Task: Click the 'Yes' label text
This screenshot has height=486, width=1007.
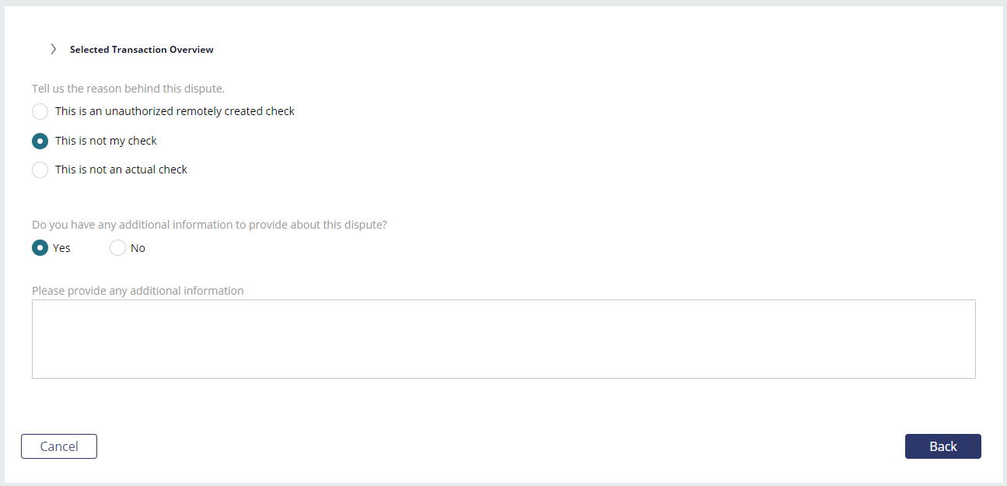Action: [x=61, y=248]
